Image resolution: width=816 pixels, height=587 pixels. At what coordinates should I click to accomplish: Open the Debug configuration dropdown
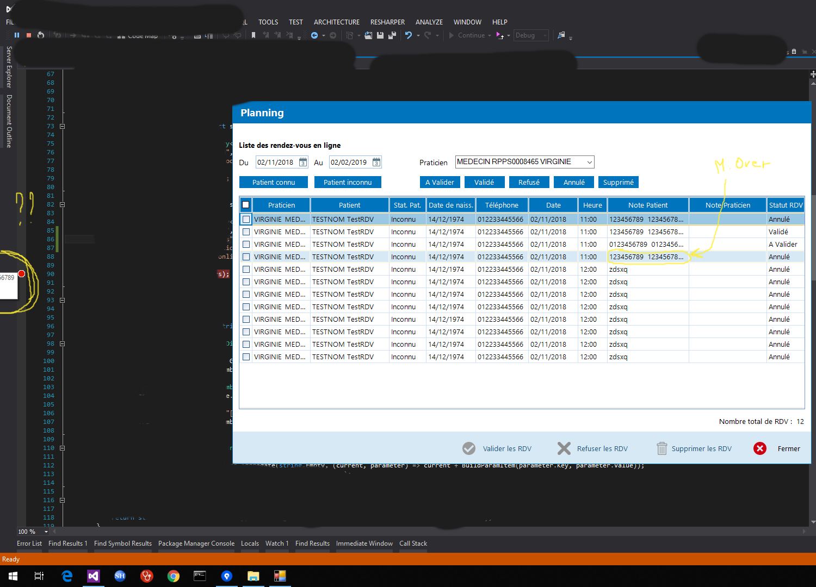tap(531, 35)
